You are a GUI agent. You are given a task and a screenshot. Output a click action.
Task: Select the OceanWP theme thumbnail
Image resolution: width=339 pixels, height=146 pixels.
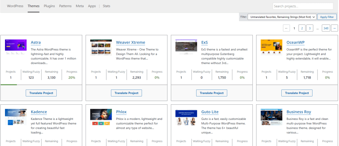click(271, 47)
